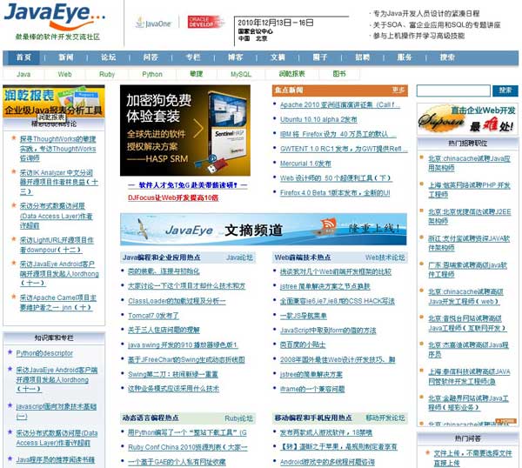
Task: Open the Python的descriptor link
Action: (x=44, y=353)
